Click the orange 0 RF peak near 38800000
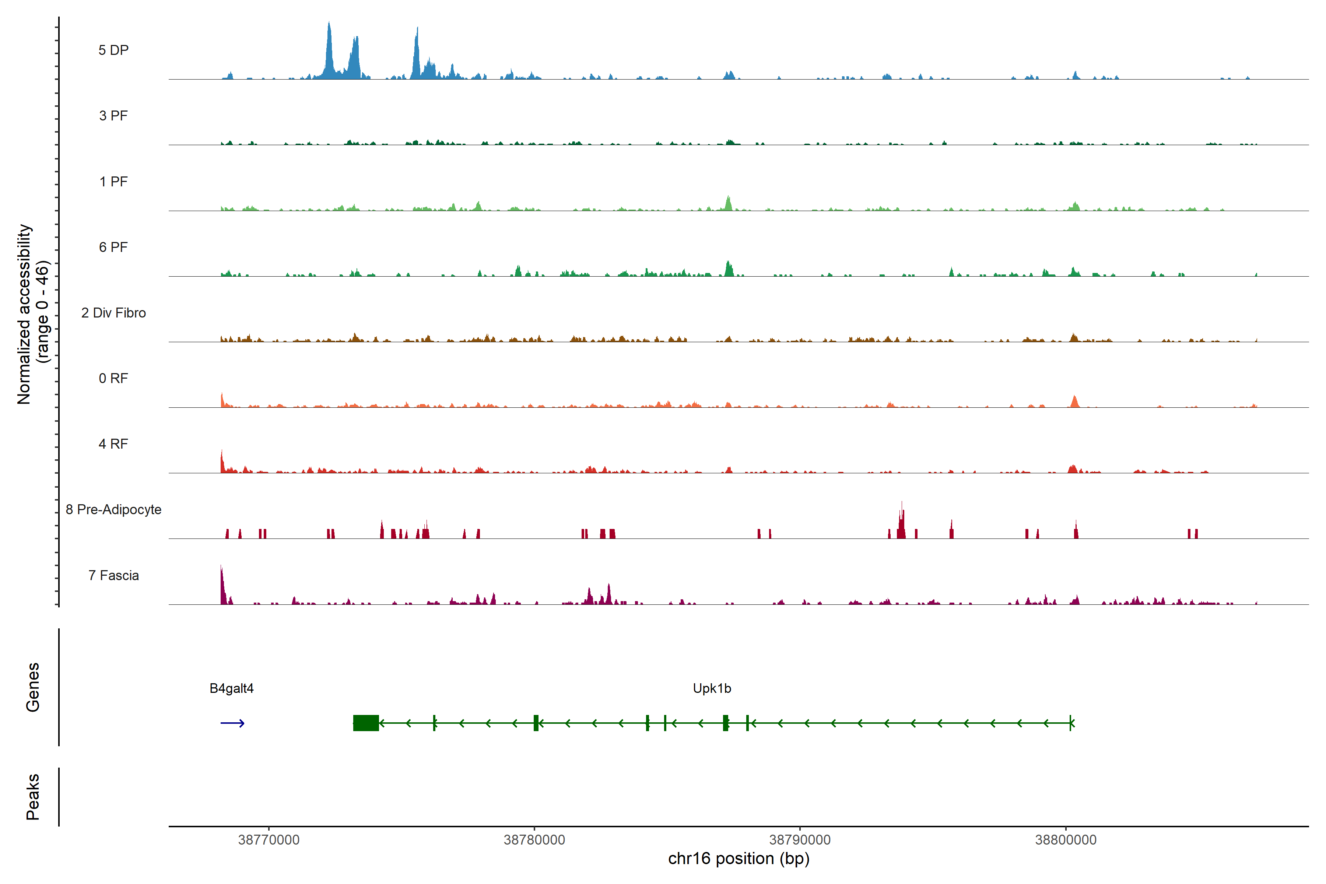 (1074, 402)
